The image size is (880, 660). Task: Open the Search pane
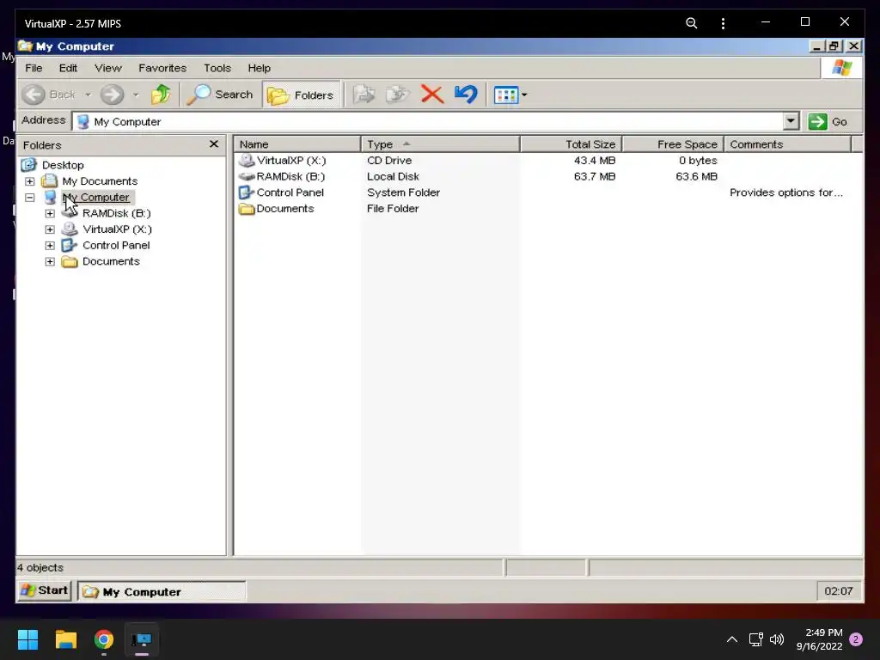(x=220, y=95)
